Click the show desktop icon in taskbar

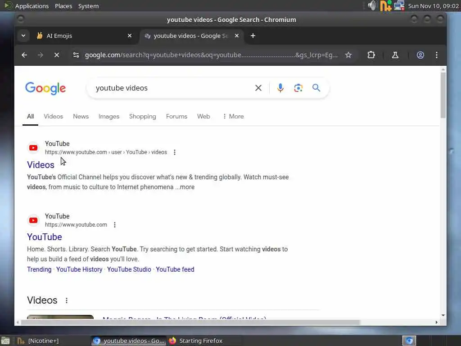coord(5,341)
